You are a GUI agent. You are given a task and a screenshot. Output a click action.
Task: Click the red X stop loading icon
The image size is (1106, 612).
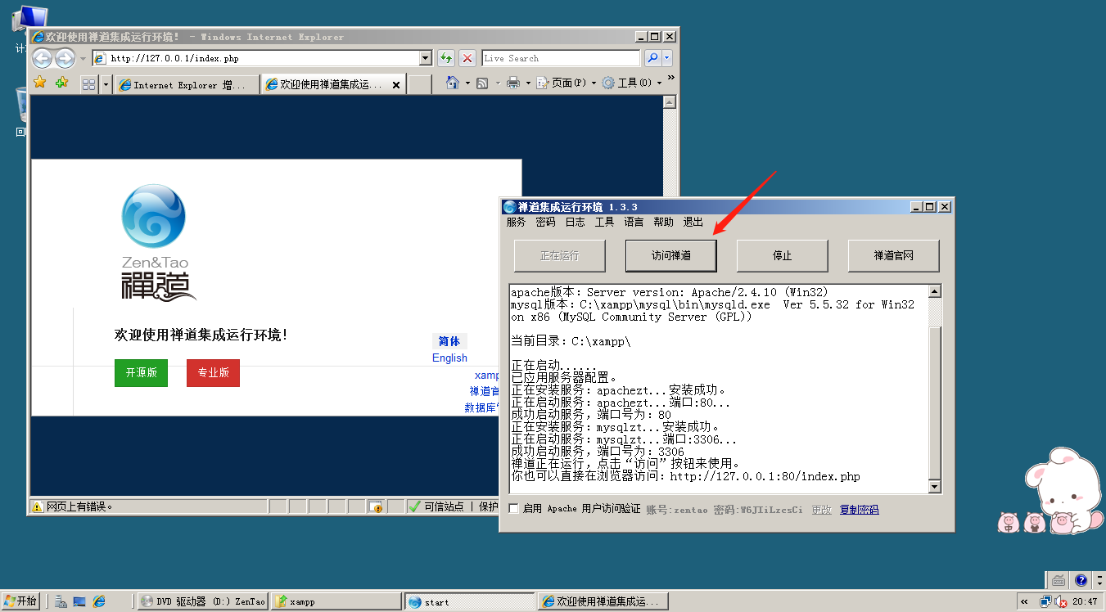[x=467, y=58]
